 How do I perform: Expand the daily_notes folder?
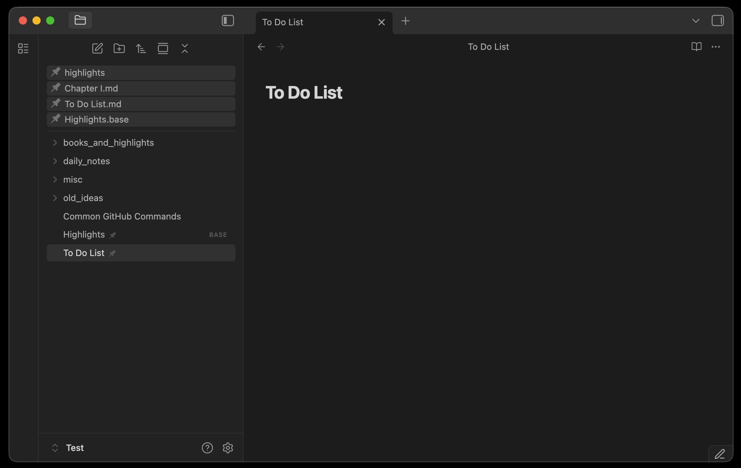tap(86, 161)
